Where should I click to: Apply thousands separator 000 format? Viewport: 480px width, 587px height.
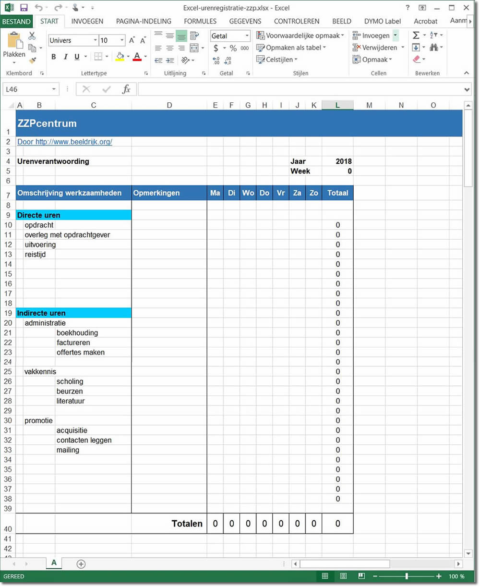[x=245, y=48]
